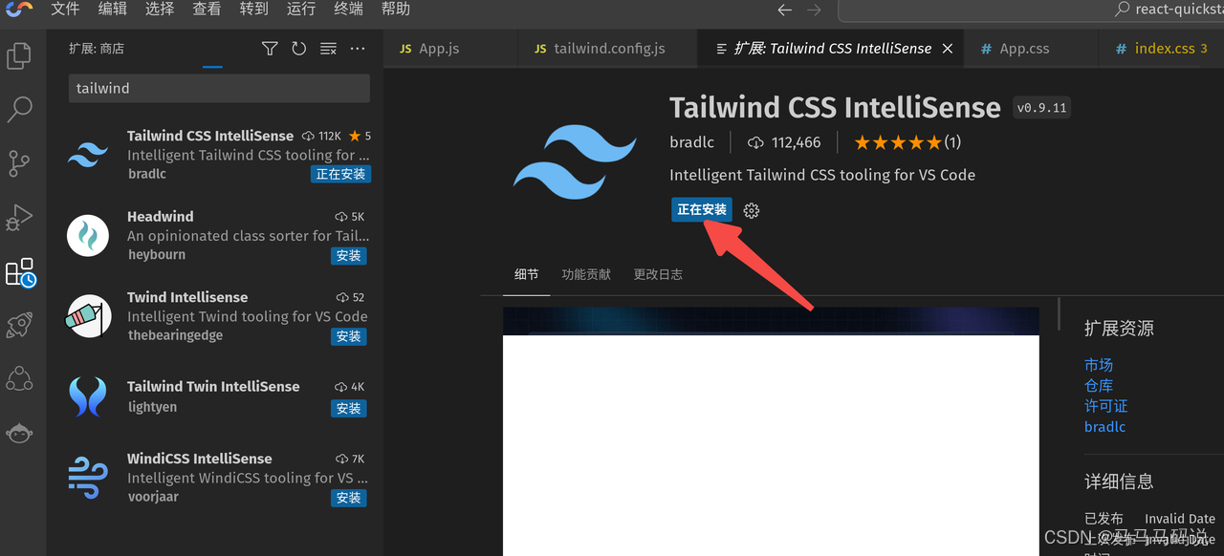Open the Search view in activity bar
This screenshot has width=1224, height=556.
pos(19,109)
